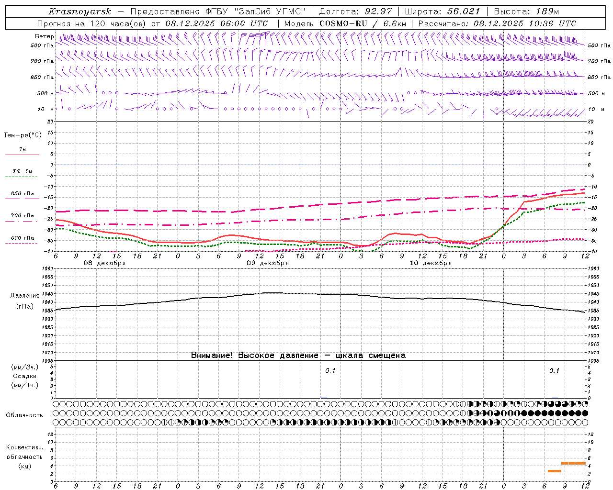Viewport: 613px width, 490px height.
Task: Click the Внимание! Высокое давление warning text
Action: coord(298,356)
